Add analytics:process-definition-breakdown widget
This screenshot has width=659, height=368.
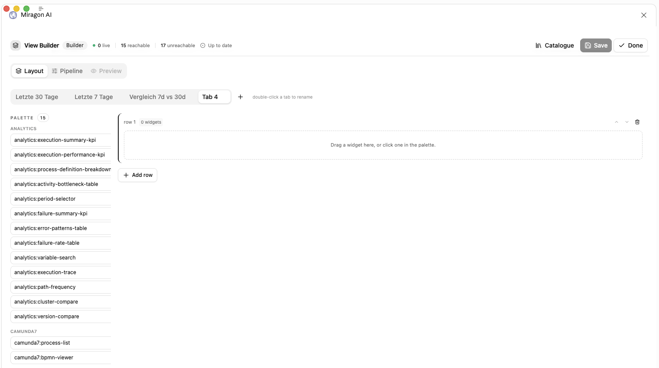point(61,170)
